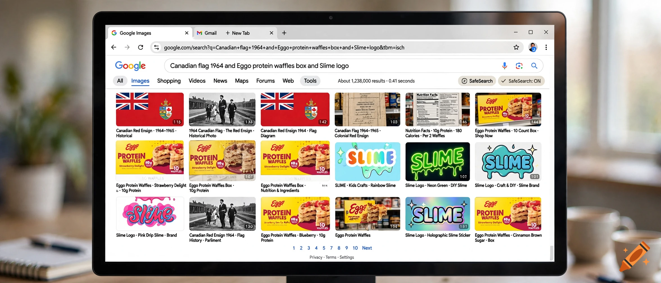
Task: Open Slime Logo Pink Drip thumbnail
Action: 150,214
